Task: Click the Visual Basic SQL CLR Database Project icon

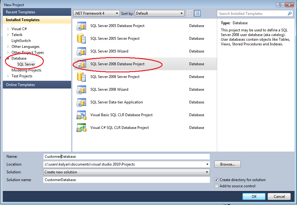Action: [x=81, y=115]
